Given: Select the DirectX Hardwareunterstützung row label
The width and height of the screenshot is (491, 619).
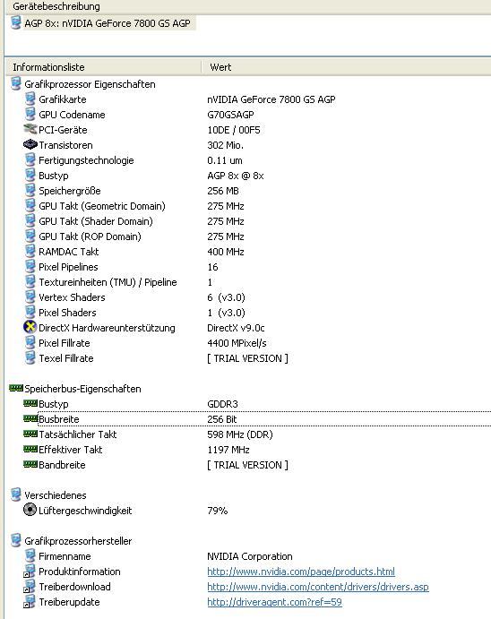Looking at the screenshot, I should click(x=107, y=328).
